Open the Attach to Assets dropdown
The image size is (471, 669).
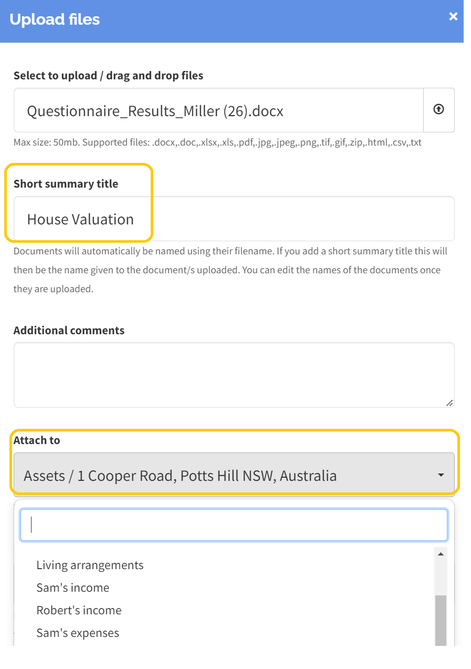[x=234, y=475]
